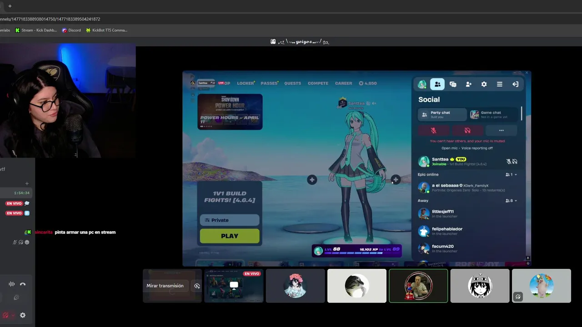Open the EN VIVO stream thumbnail in participant strip

pos(234,286)
